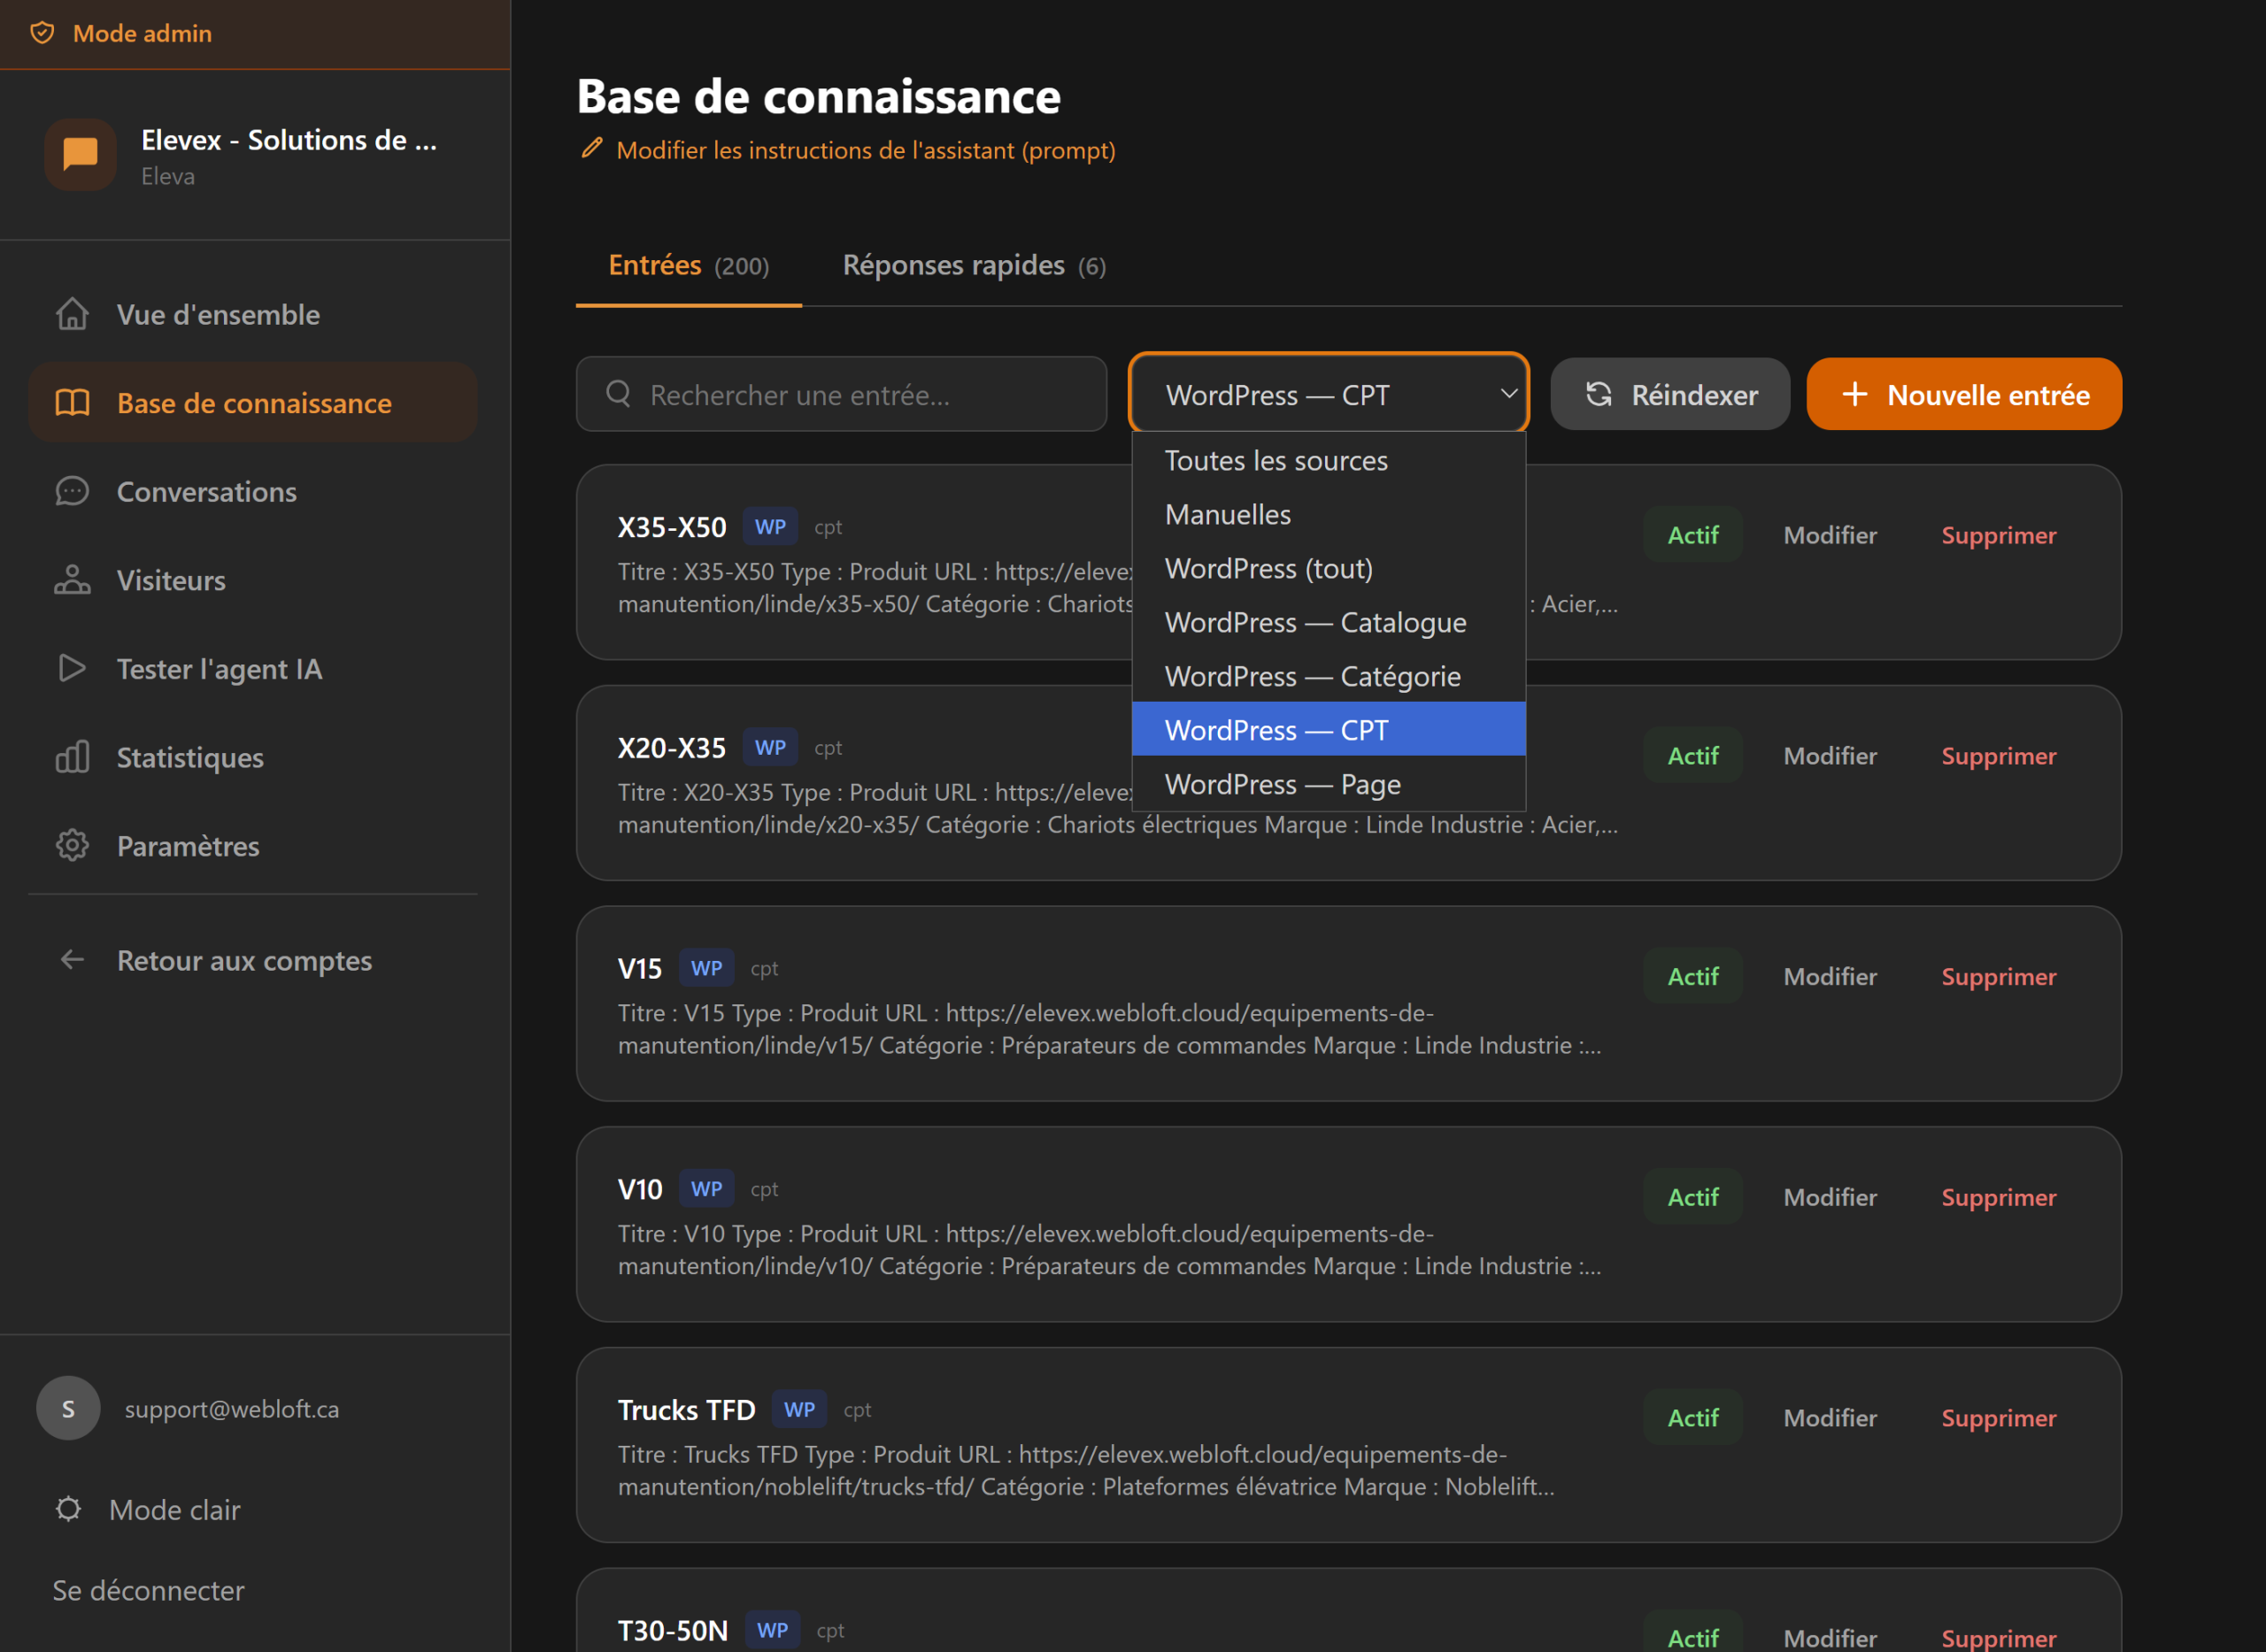
Task: Open Tester l'agent IA in sidebar
Action: point(253,668)
